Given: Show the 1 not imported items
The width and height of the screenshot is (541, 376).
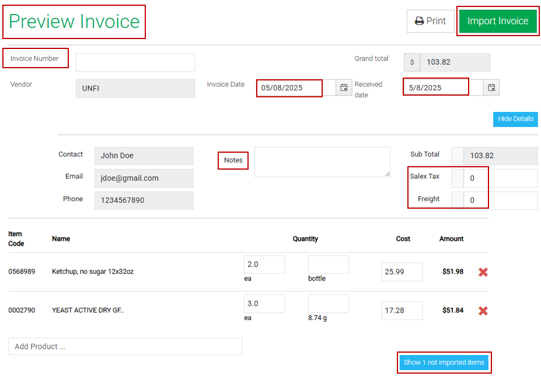Looking at the screenshot, I should (444, 363).
